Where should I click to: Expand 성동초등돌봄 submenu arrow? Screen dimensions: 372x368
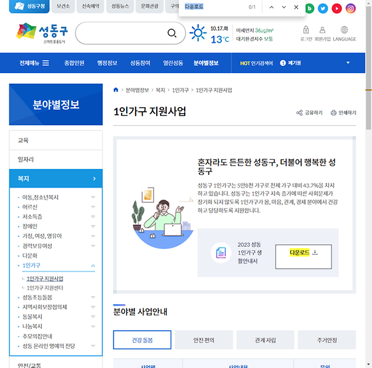(93, 297)
